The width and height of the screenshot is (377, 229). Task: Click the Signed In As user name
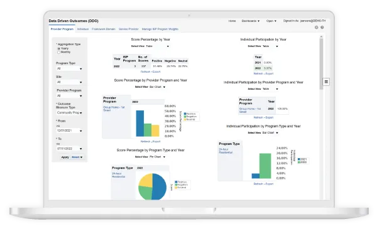pyautogui.click(x=313, y=21)
